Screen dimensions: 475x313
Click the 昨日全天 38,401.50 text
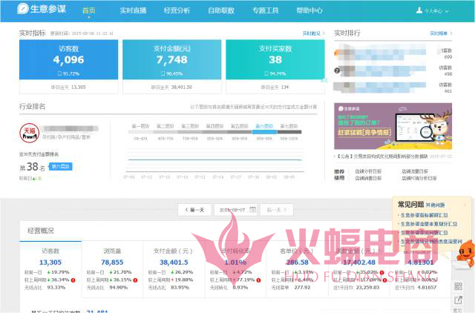point(171,88)
